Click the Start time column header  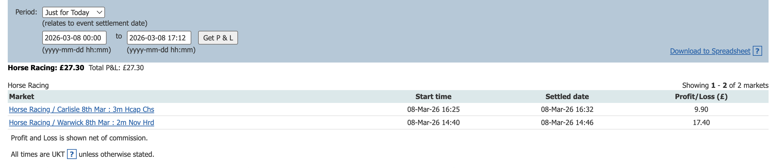[433, 97]
